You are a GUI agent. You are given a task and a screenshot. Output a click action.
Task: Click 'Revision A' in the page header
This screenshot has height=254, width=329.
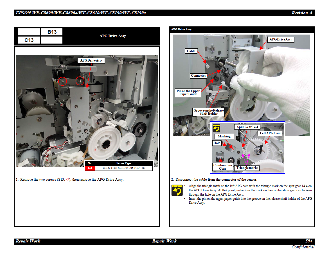[301, 13]
